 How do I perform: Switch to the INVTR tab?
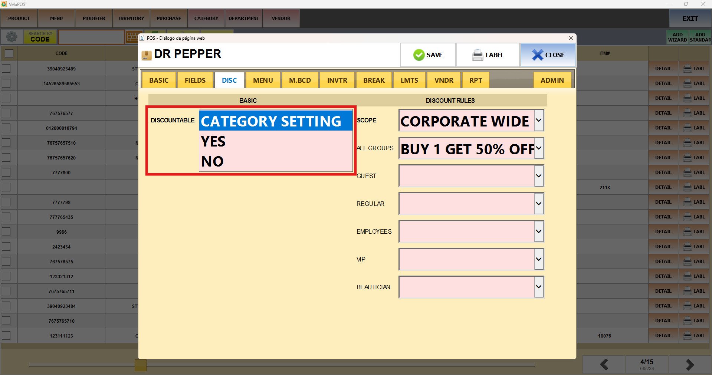coord(337,80)
